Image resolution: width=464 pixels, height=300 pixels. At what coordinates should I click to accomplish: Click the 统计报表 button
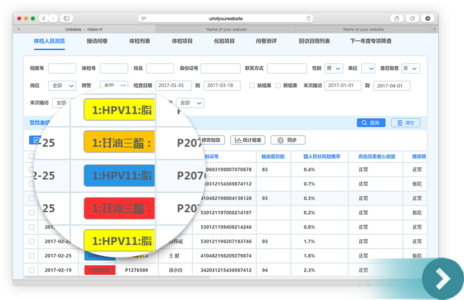point(249,140)
